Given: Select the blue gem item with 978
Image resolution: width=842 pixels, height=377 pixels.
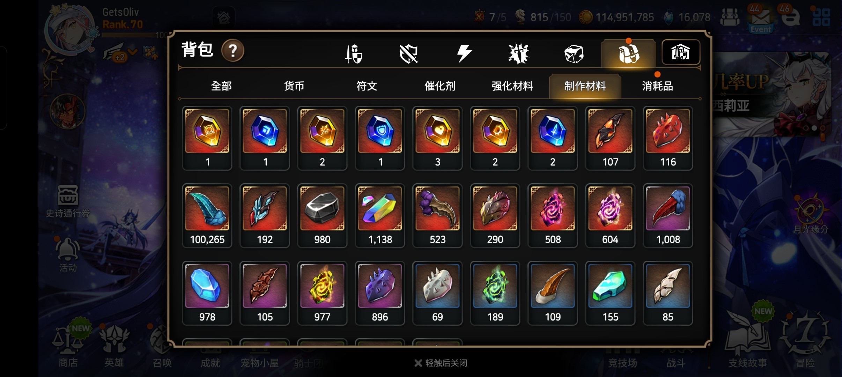Looking at the screenshot, I should [207, 293].
